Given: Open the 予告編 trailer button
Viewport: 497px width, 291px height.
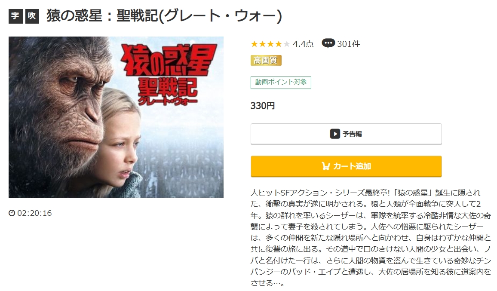Looking at the screenshot, I should 346,134.
